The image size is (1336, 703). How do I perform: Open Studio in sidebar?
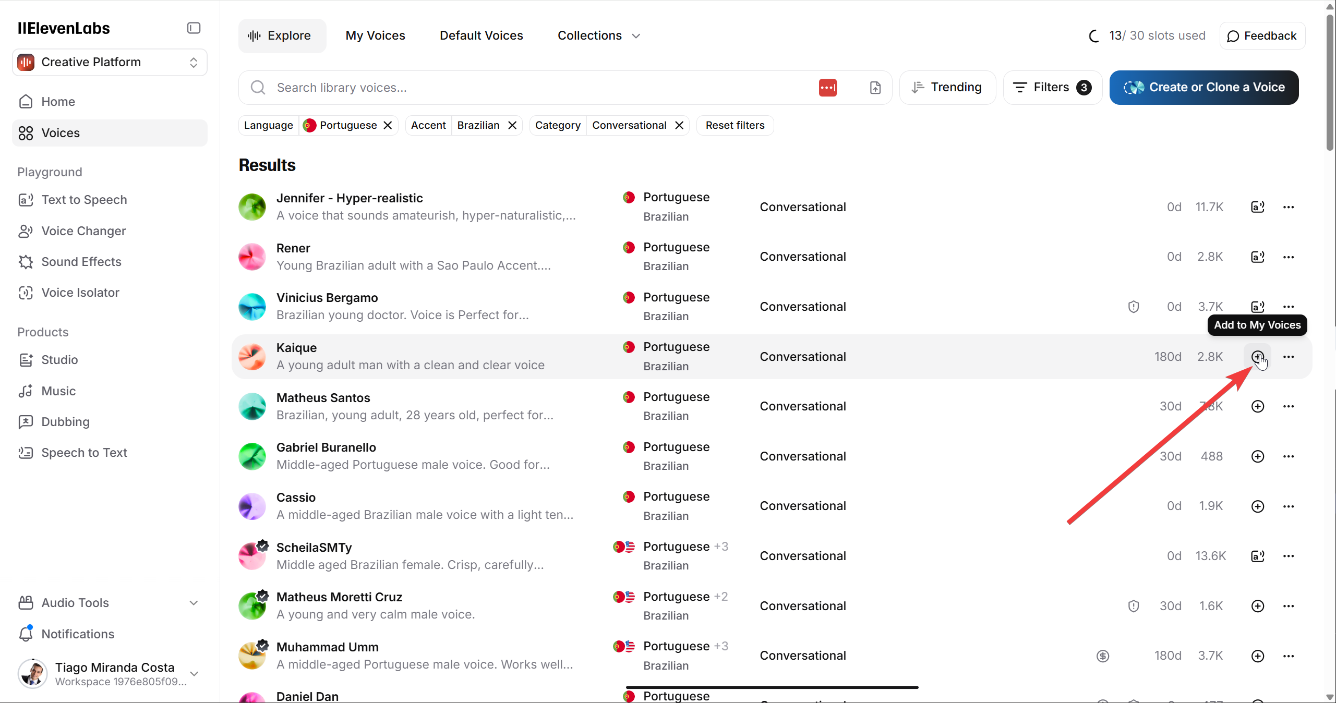pos(110,360)
